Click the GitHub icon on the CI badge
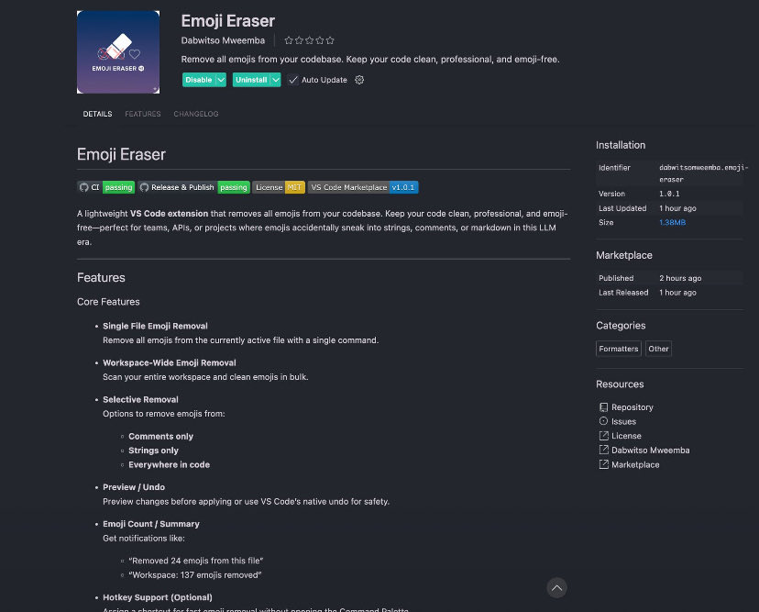759x612 pixels. pyautogui.click(x=84, y=186)
